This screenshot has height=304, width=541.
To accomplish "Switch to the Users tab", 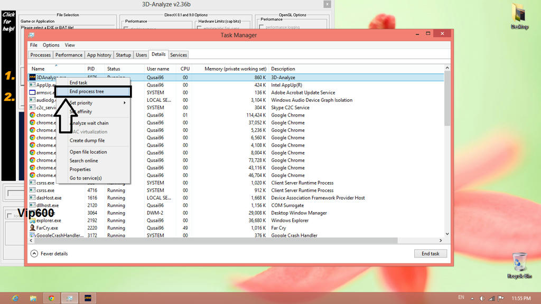I will click(141, 55).
